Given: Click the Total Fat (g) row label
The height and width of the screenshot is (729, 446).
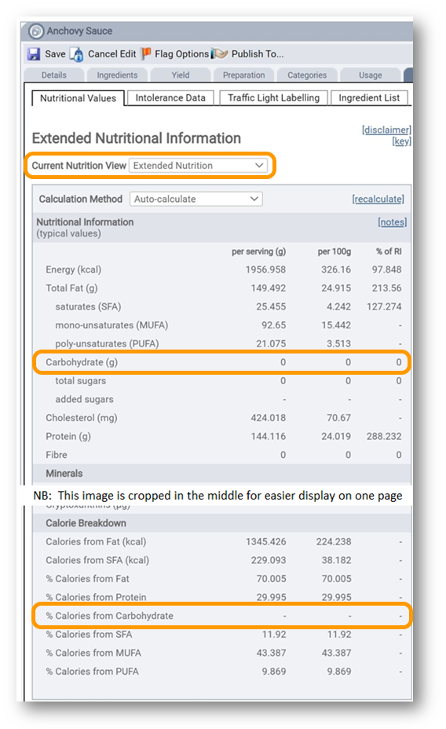Looking at the screenshot, I should pos(71,288).
